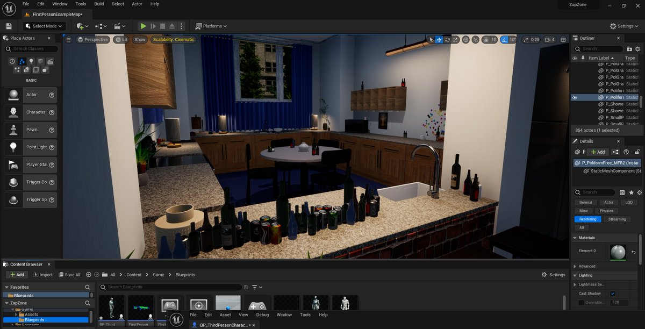645x329 pixels.
Task: Open help for the Character actor
Action: [52, 112]
